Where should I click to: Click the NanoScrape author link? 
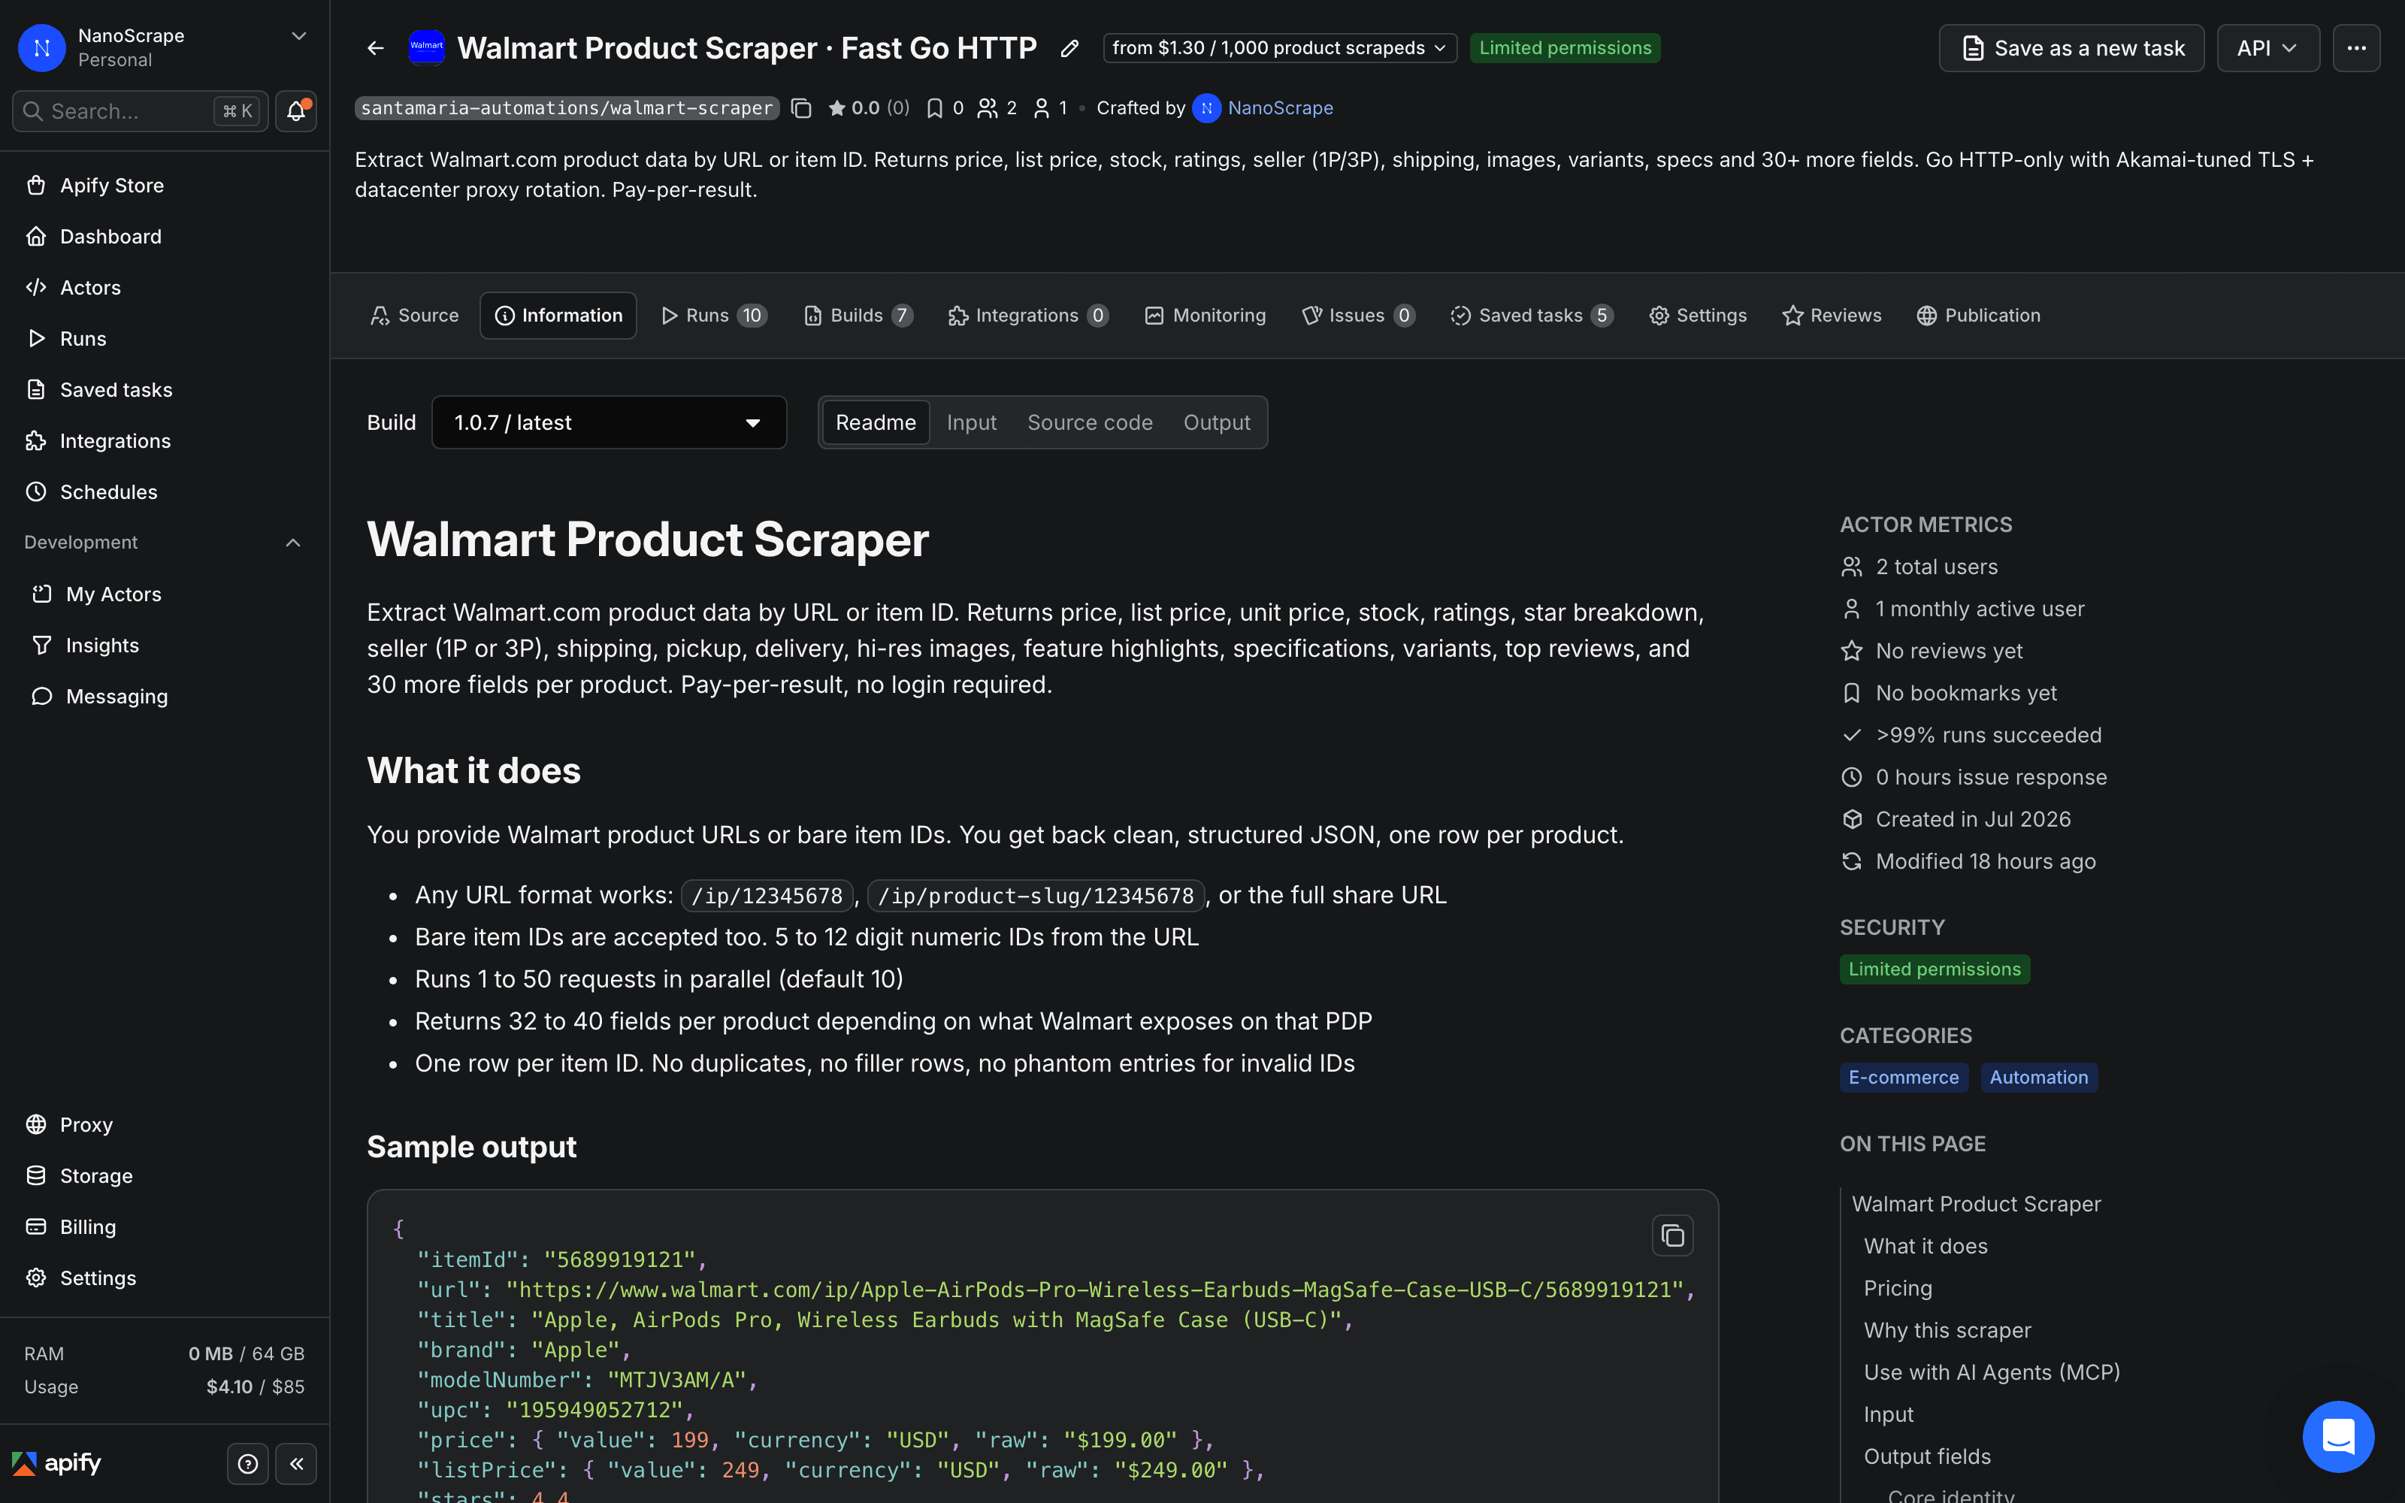coord(1280,107)
